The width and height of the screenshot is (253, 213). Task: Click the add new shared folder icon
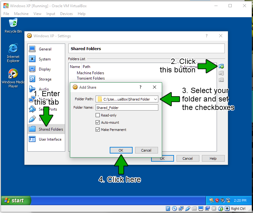[221, 66]
